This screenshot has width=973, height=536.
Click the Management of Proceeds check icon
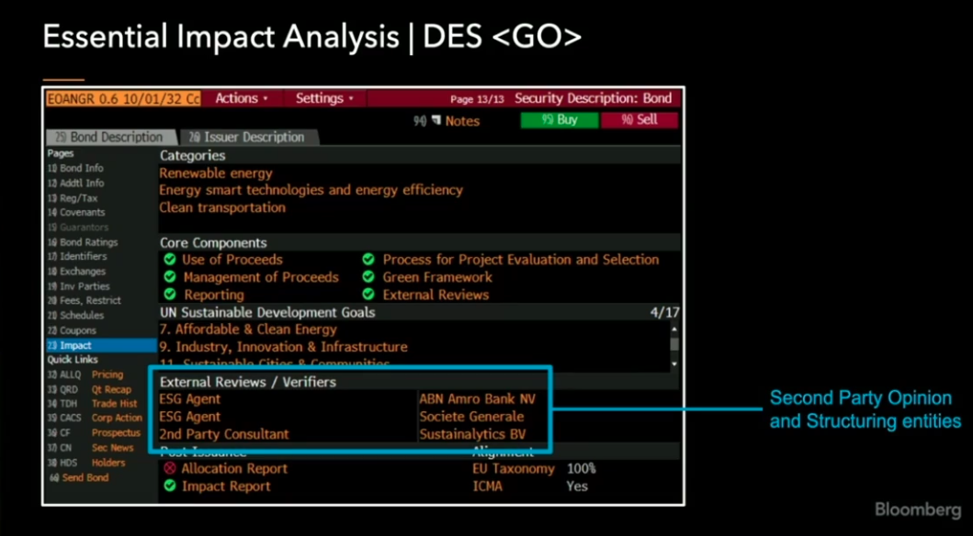click(x=169, y=277)
